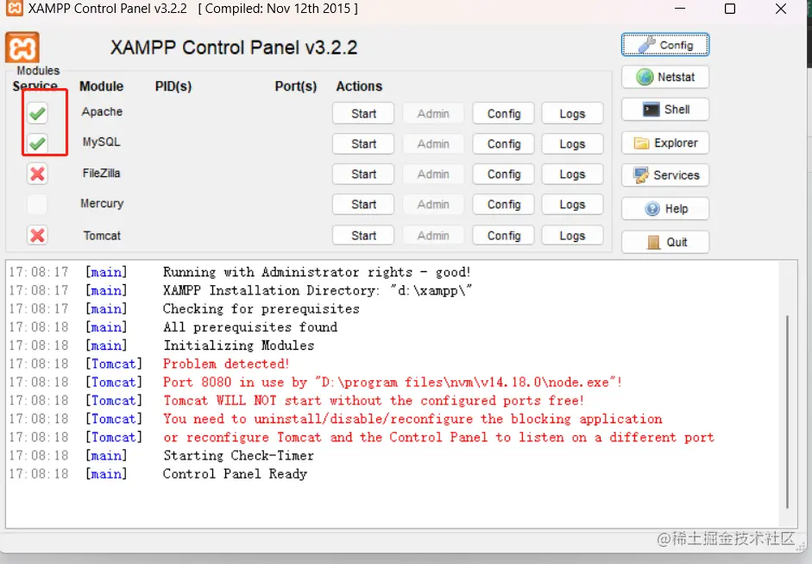This screenshot has height=564, width=812.
Task: Open Config for the MySQL row
Action: click(x=503, y=143)
